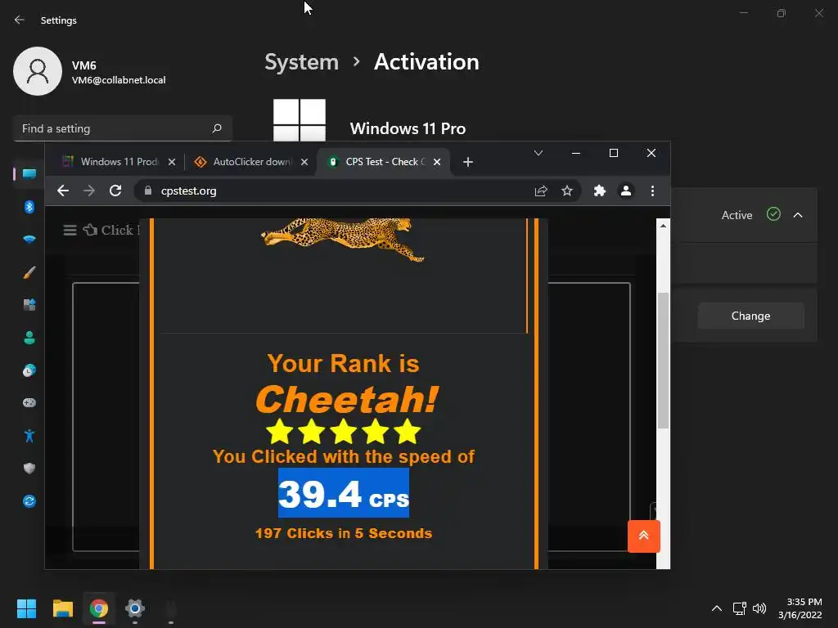Click the scroll-to-top orange button
The width and height of the screenshot is (838, 628).
tap(644, 536)
